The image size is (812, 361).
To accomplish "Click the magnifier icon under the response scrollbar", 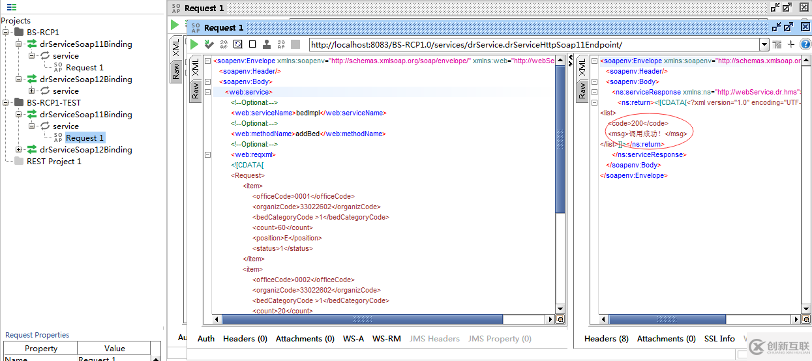I will (x=805, y=319).
